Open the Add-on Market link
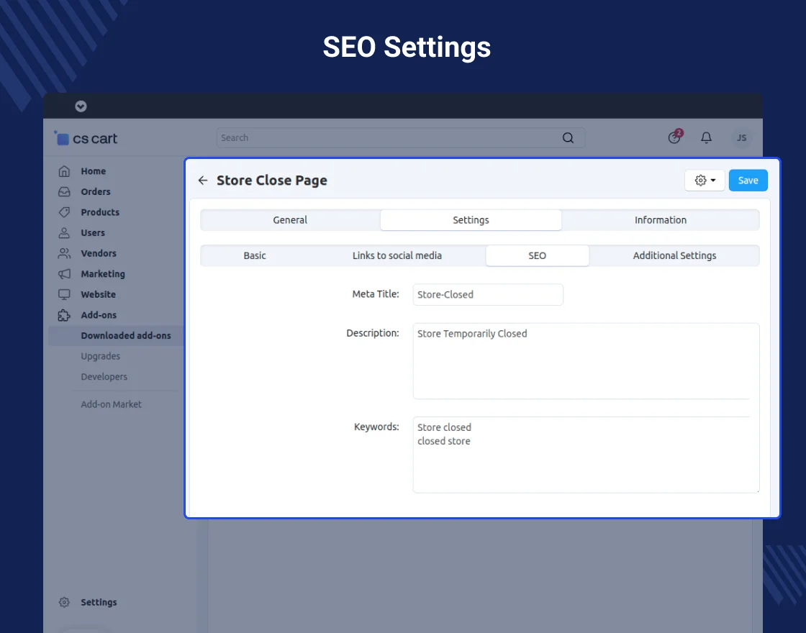Screen dimensions: 806x633 [x=111, y=405]
